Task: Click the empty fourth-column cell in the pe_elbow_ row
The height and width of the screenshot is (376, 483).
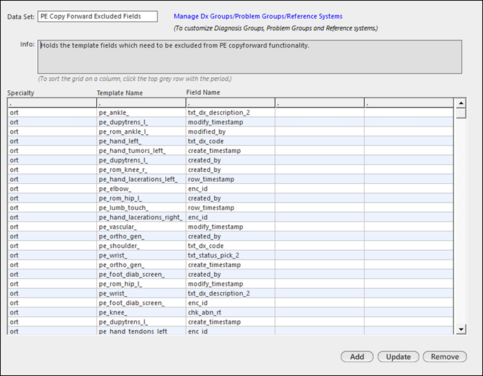Action: tap(319, 189)
